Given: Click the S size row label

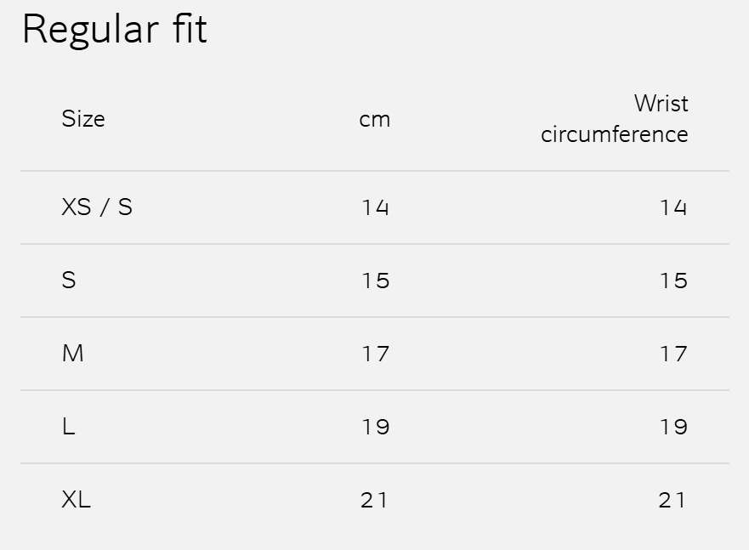Looking at the screenshot, I should point(69,281).
